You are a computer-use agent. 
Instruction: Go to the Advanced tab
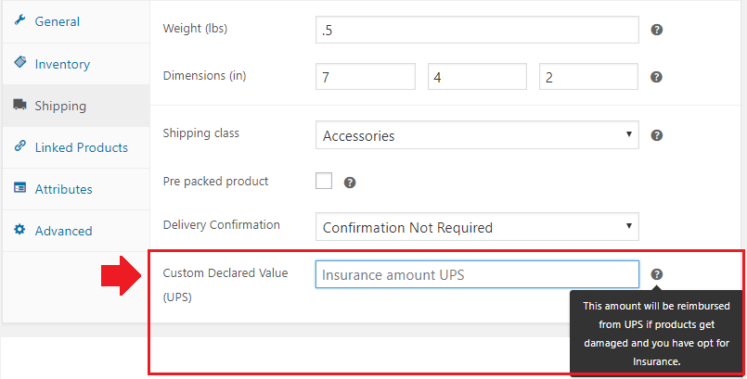(76, 231)
